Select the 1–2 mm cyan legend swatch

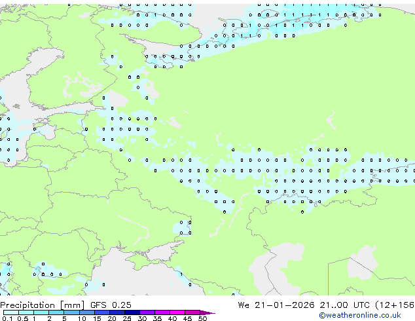41,312
